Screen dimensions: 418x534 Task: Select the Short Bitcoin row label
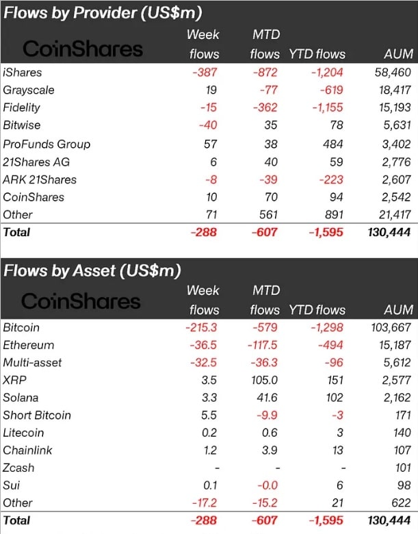37,415
